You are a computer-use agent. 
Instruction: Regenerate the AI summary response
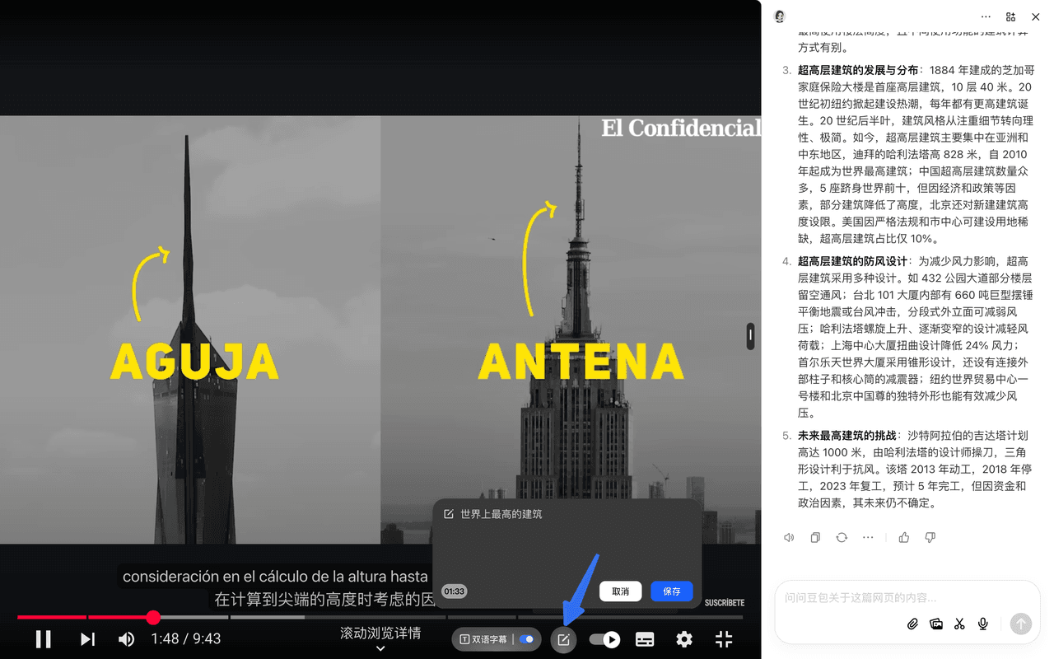point(842,538)
